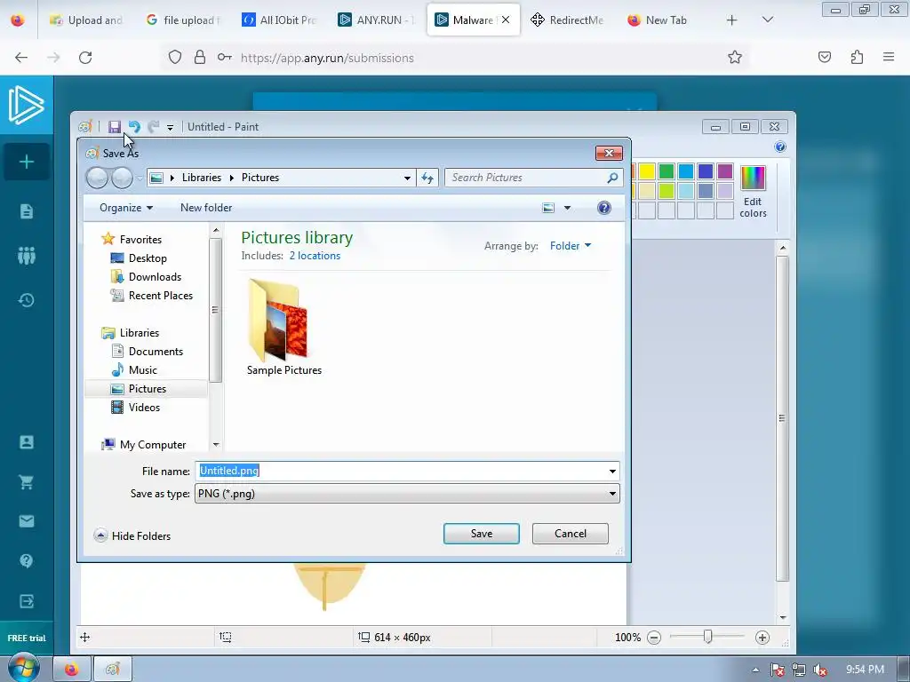Select Pictures library in navigation pane
The height and width of the screenshot is (682, 910).
tap(147, 389)
